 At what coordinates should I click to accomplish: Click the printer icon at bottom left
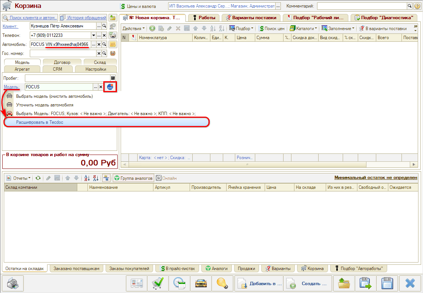(x=13, y=284)
